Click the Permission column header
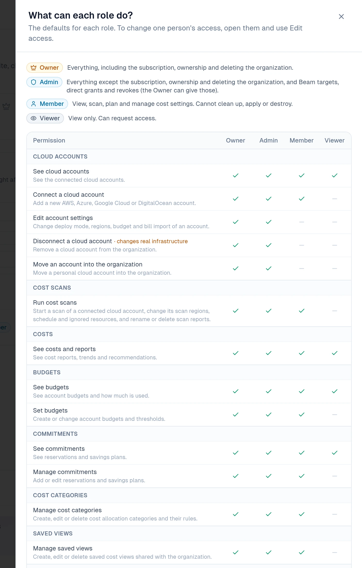This screenshot has height=568, width=362. tap(49, 140)
